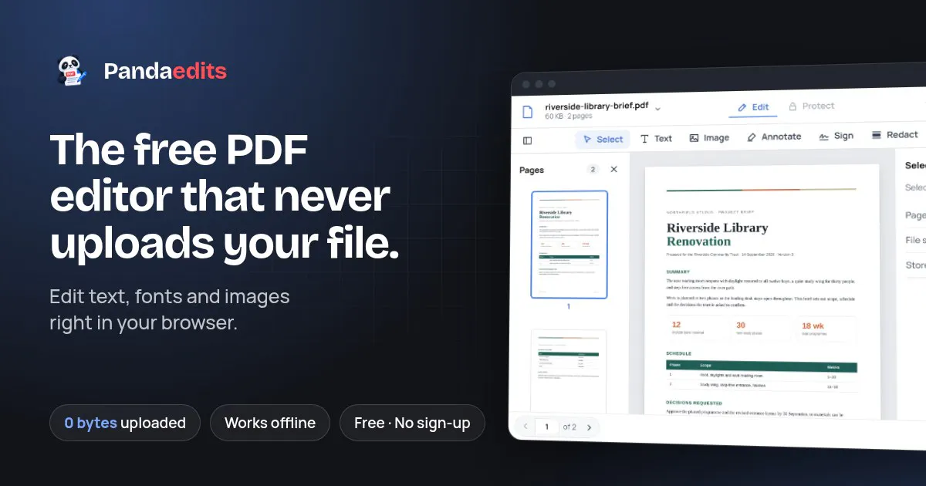Click the "Riverside Library" document title
Screen dimensions: 926x486
pos(717,228)
